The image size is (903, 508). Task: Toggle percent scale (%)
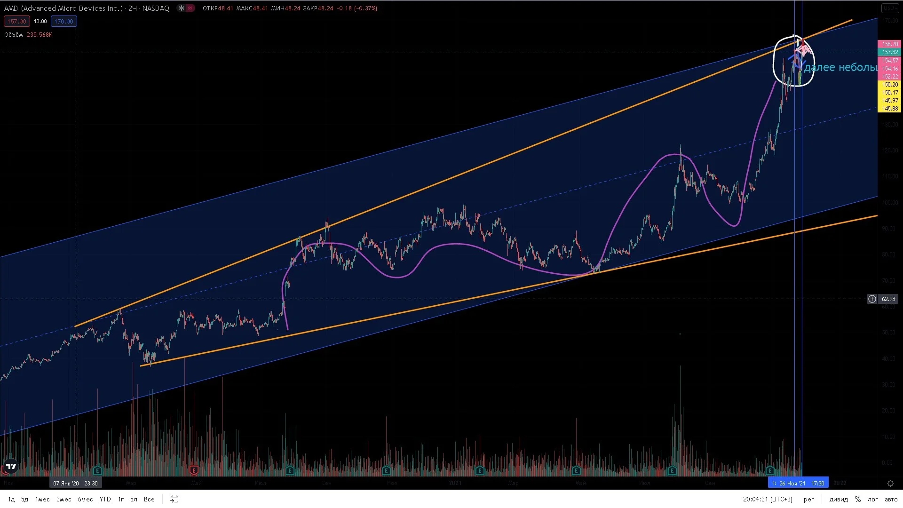coord(858,499)
